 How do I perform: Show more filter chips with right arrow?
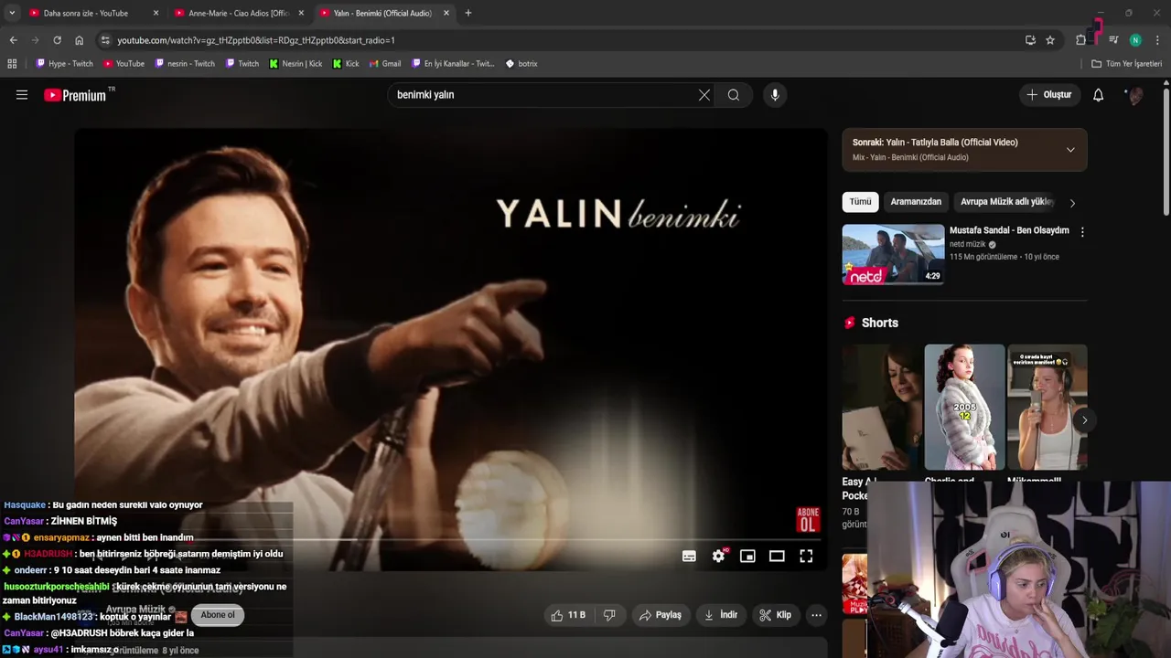click(1072, 203)
